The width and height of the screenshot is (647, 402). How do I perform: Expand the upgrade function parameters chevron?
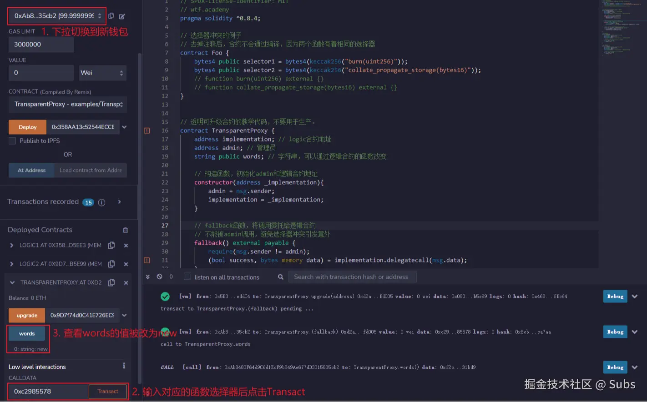(x=124, y=316)
